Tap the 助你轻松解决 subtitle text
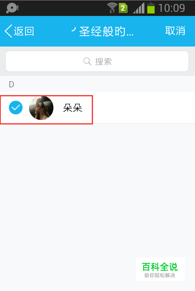The height and width of the screenshot is (291, 195). 160,275
